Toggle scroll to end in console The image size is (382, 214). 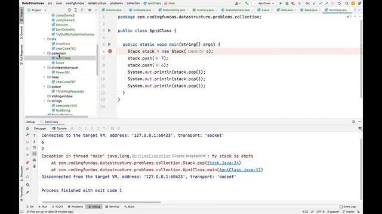(35, 154)
